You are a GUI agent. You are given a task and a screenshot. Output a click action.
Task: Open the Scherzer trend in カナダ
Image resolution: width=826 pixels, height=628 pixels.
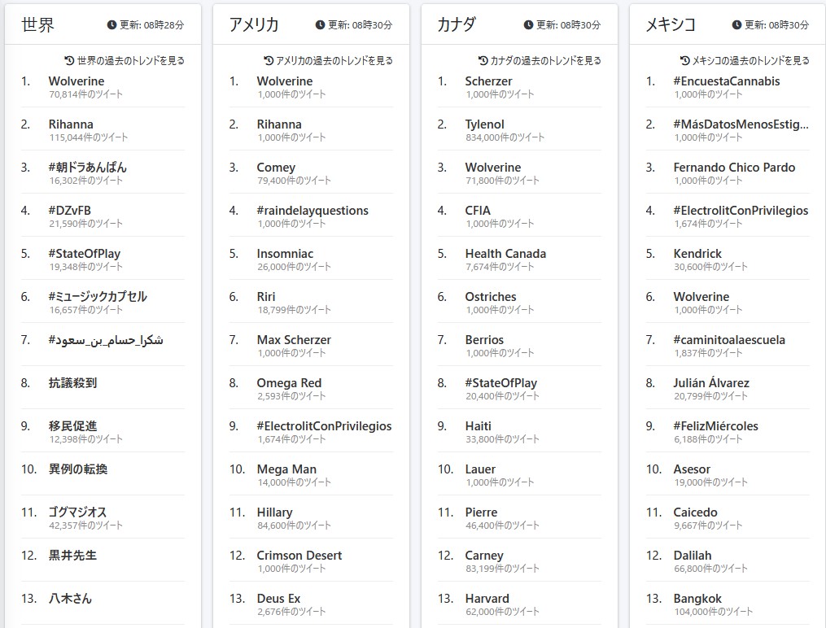[x=488, y=81]
